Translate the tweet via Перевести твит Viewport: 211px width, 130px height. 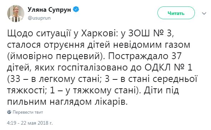coord(28,112)
